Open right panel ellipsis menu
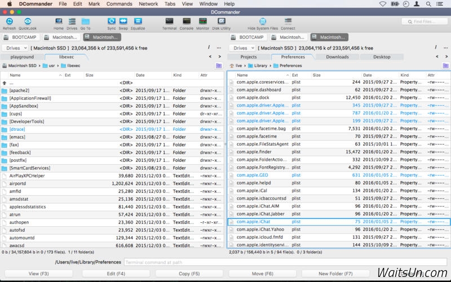Image resolution: width=451 pixels, height=282 pixels. [445, 48]
